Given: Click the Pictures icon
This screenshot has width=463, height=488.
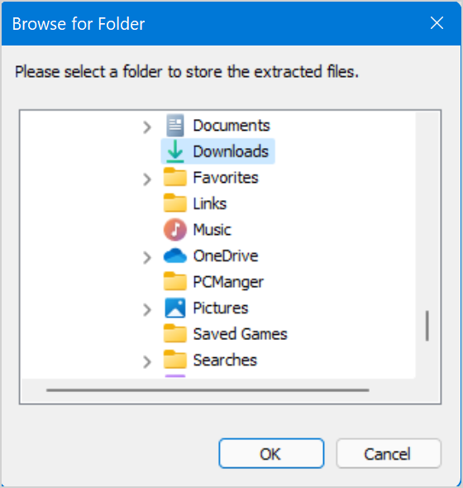Looking at the screenshot, I should (175, 308).
